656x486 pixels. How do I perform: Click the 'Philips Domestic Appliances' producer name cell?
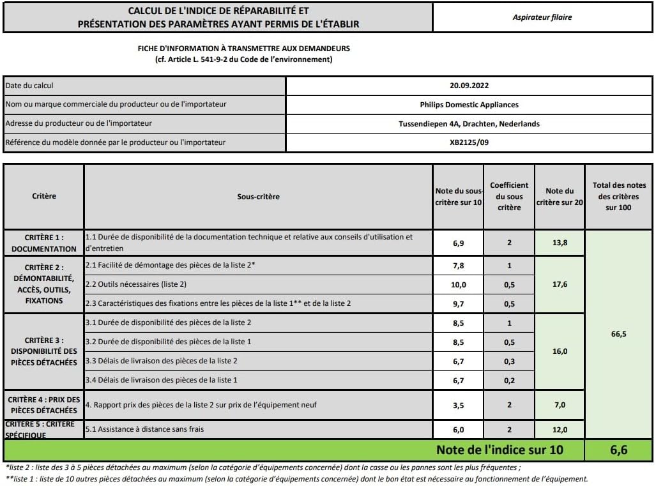(x=469, y=105)
